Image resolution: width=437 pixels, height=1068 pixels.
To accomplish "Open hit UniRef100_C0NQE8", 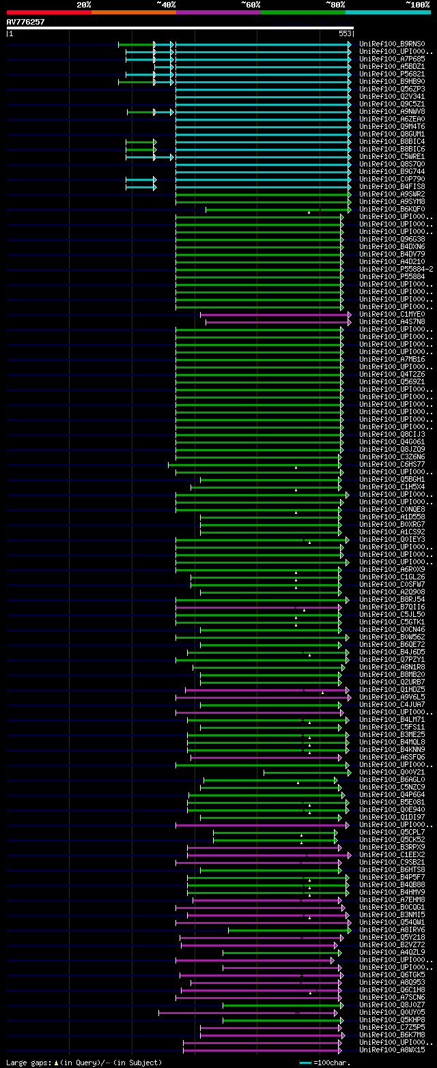I will point(392,510).
